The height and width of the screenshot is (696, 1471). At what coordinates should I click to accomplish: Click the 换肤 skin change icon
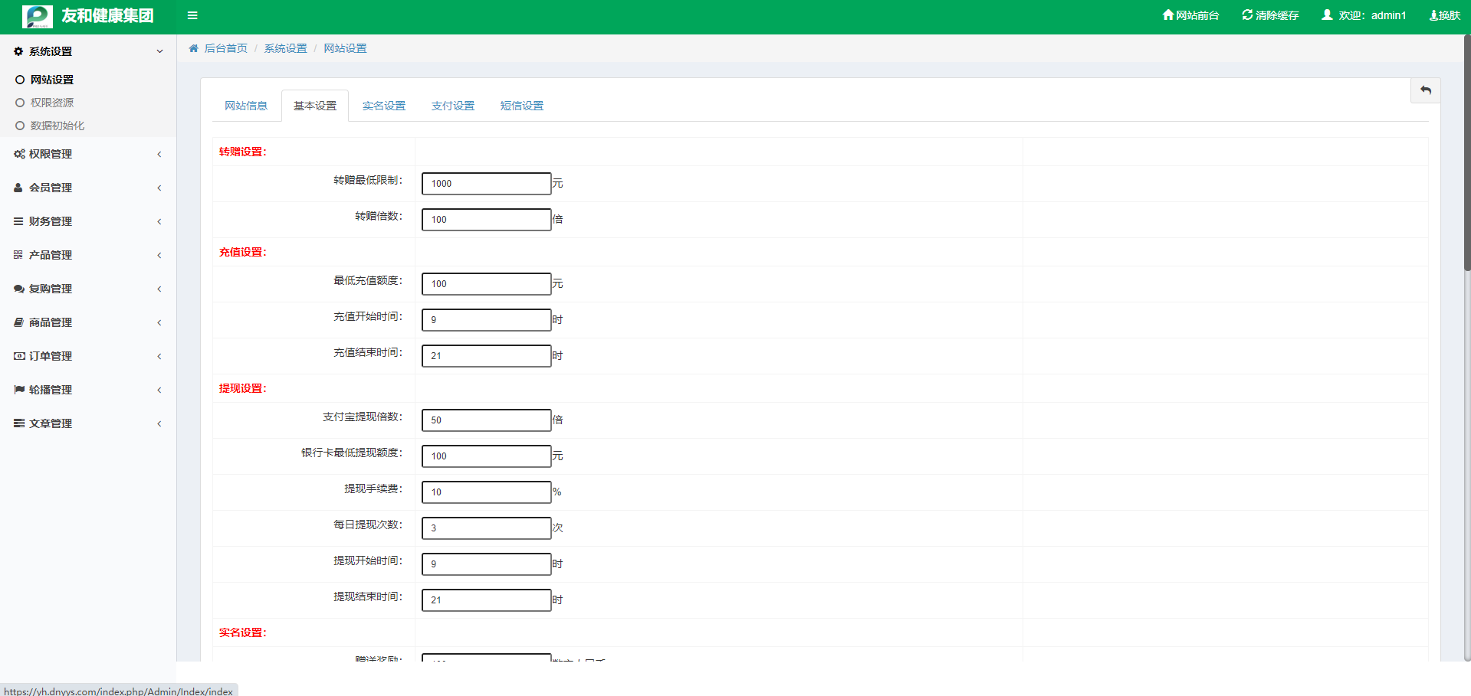tap(1433, 15)
